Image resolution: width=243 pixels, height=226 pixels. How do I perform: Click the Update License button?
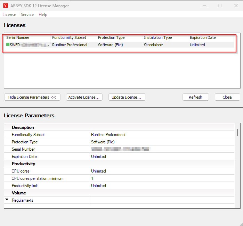[127, 97]
